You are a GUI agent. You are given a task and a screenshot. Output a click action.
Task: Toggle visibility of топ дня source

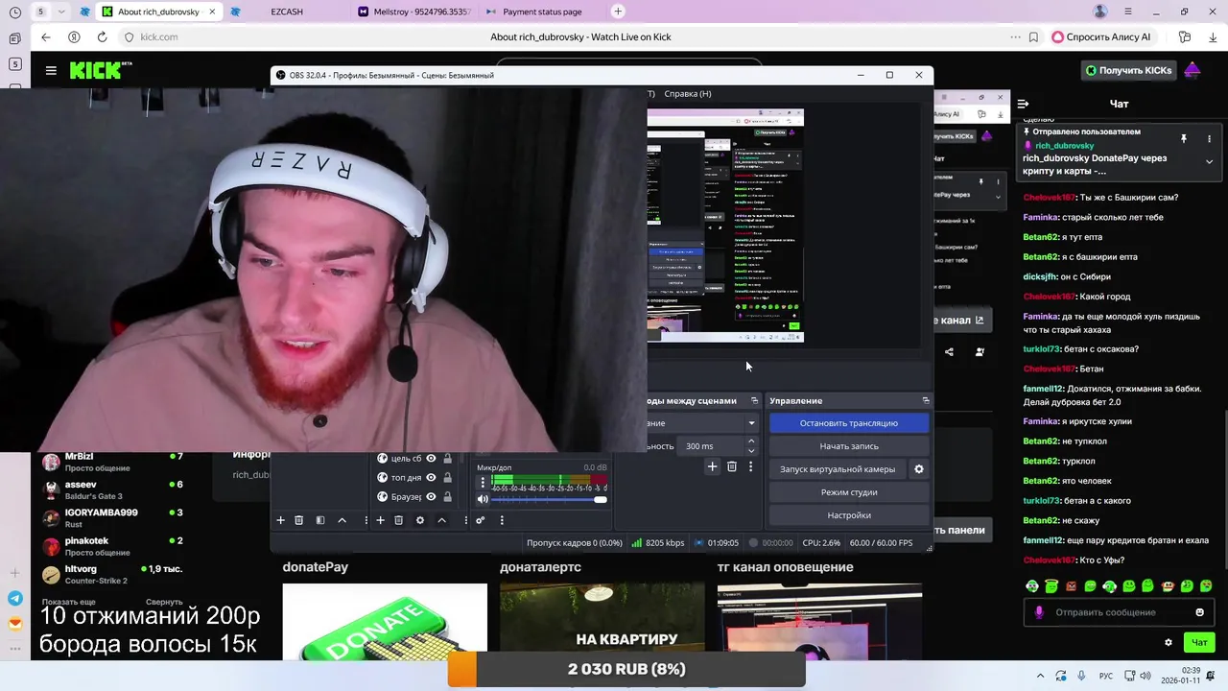pyautogui.click(x=431, y=477)
